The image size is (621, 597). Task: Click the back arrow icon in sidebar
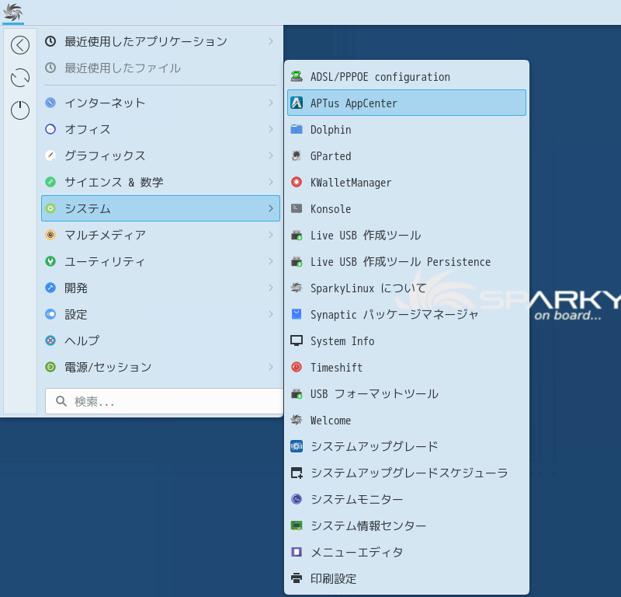[x=20, y=45]
